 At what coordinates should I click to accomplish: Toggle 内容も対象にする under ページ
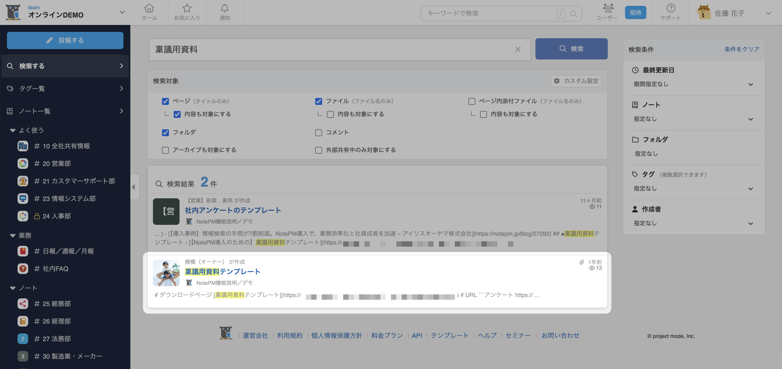coord(177,114)
